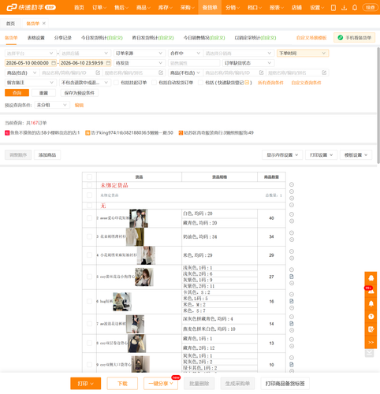Toggle the 包括挂起订单 checkbox
The width and height of the screenshot is (380, 394).
point(116,83)
